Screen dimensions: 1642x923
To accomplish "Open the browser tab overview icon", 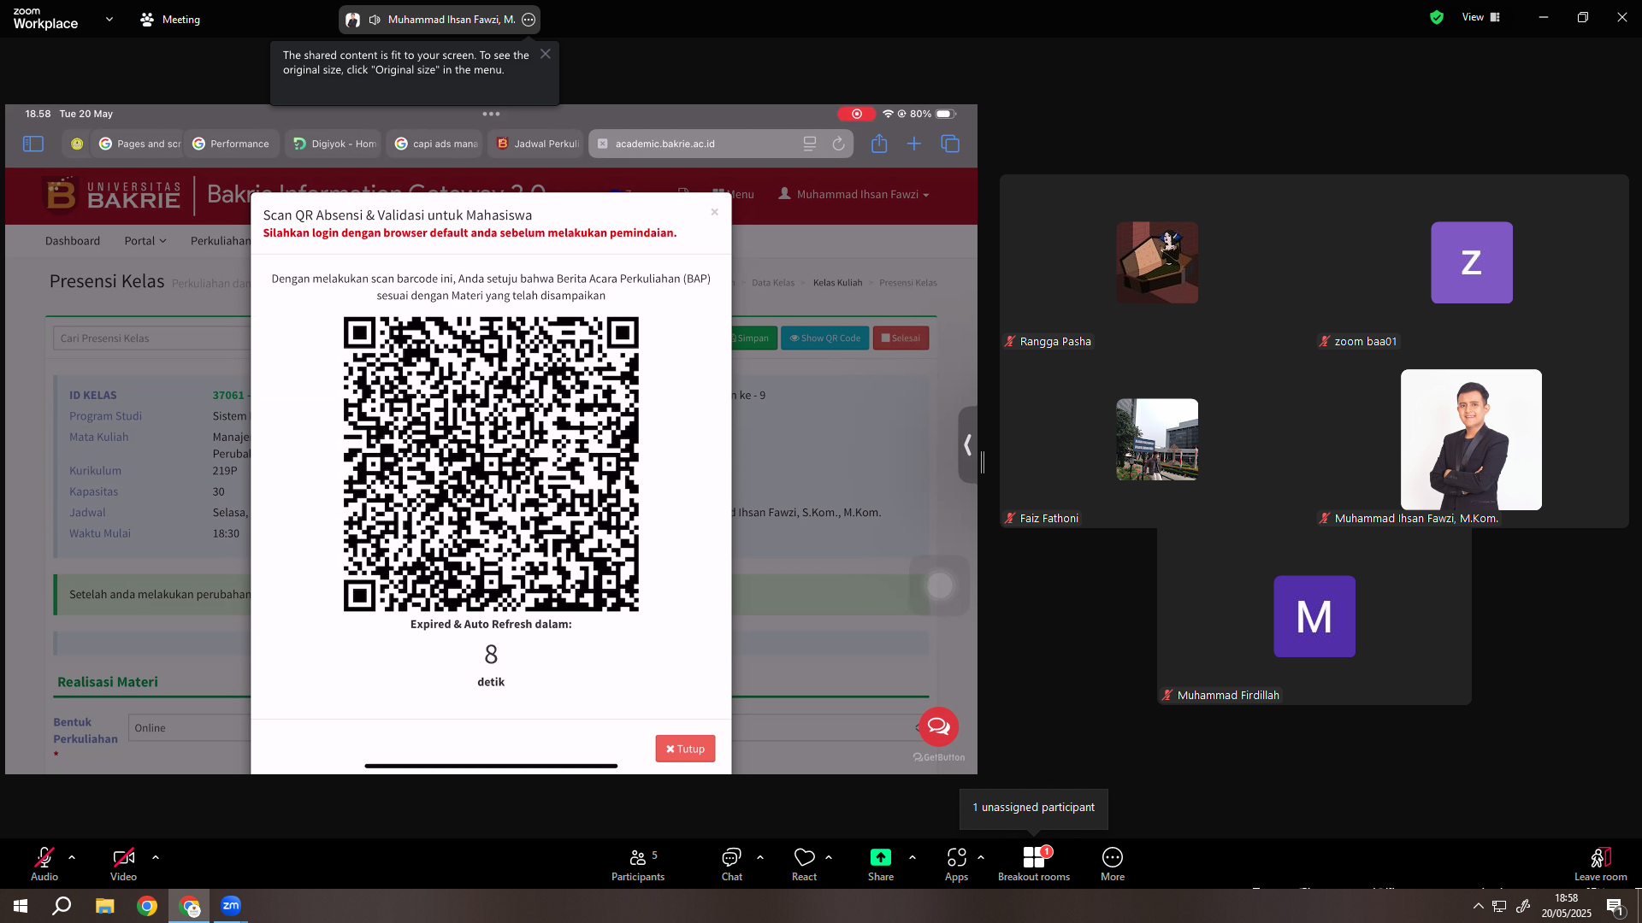I will 950,144.
